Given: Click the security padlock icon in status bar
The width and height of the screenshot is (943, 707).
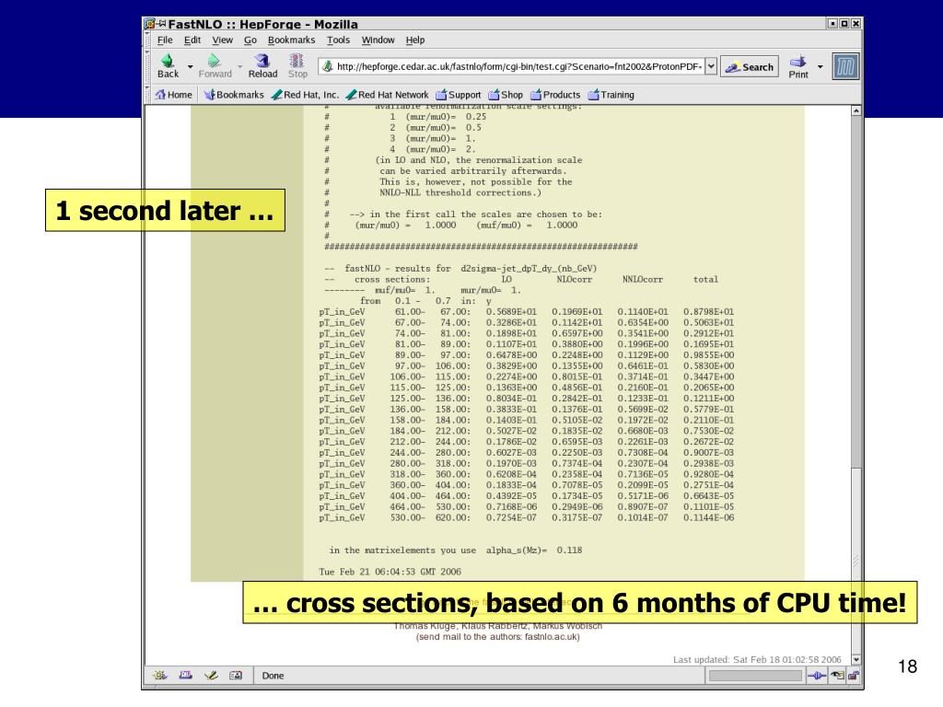Looking at the screenshot, I should [854, 676].
